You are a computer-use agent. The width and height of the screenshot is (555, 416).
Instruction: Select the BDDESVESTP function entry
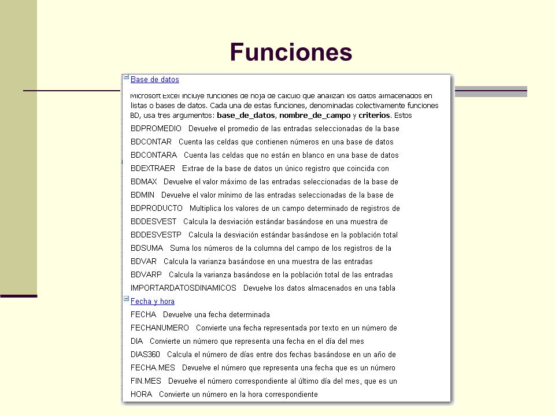264,235
